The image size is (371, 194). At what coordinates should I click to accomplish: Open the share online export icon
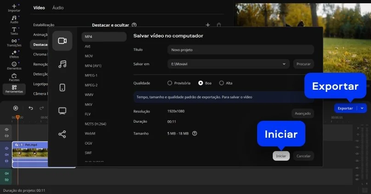62,134
